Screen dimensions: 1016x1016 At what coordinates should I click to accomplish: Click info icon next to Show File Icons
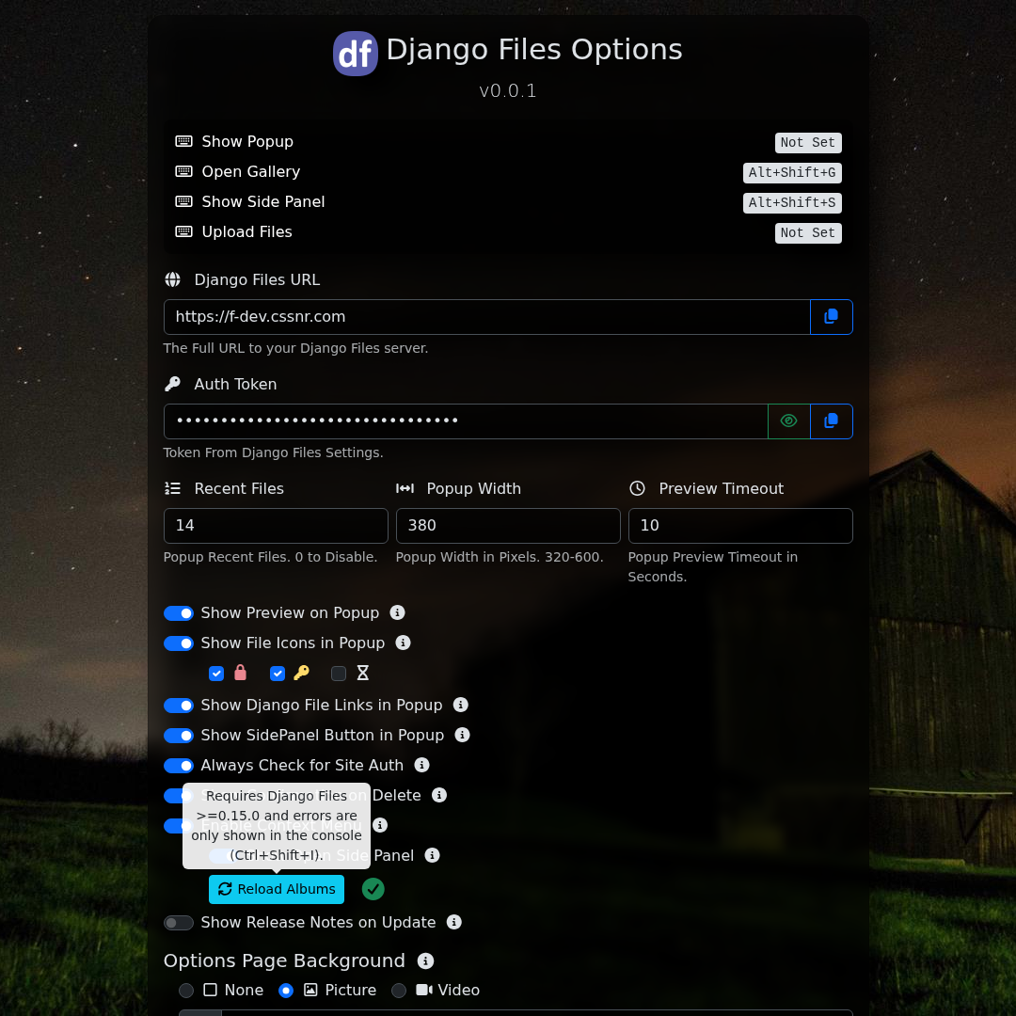pyautogui.click(x=403, y=643)
